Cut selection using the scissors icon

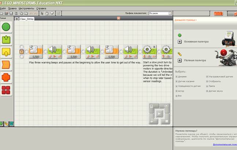16,14
